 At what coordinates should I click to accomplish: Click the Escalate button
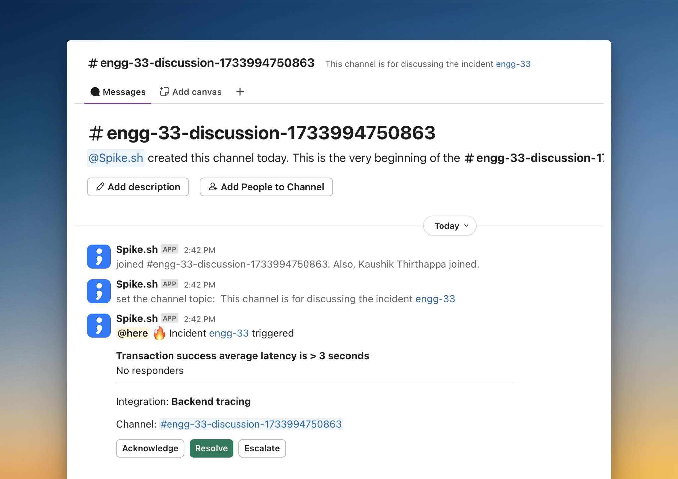[262, 448]
